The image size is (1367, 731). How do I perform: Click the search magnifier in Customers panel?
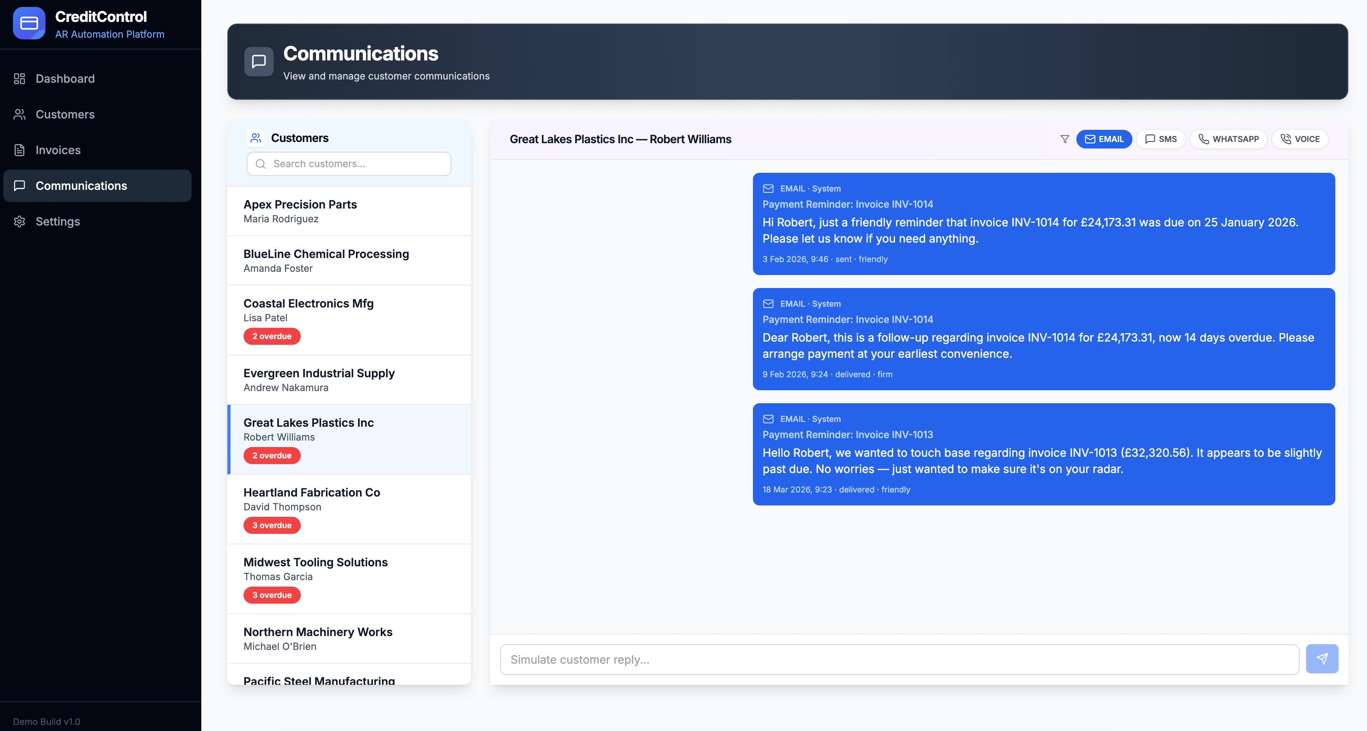261,164
